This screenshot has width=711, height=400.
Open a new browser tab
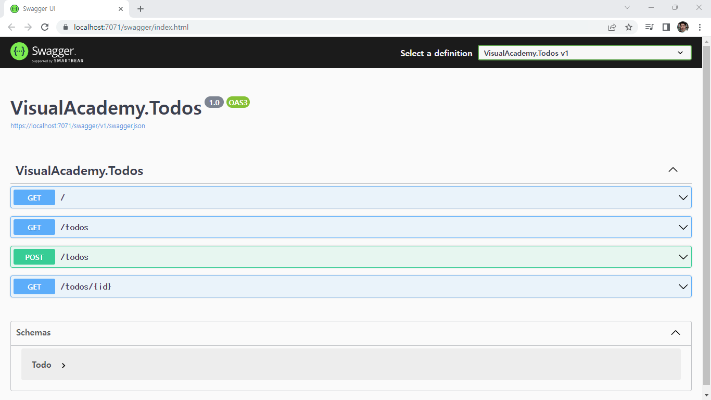coord(141,9)
